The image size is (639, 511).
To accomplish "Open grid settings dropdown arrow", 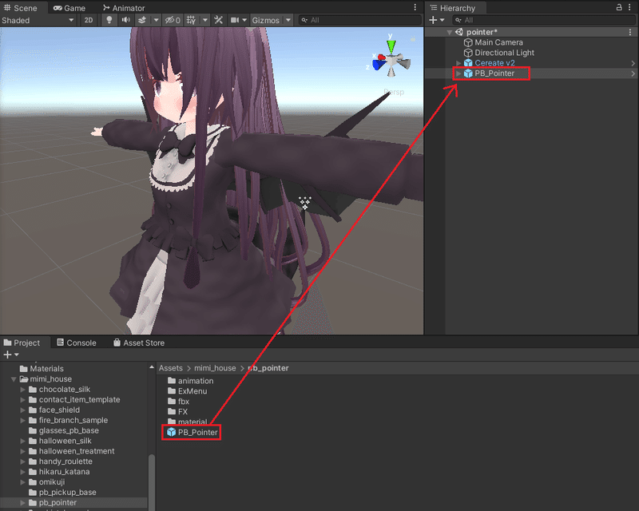I will pos(205,20).
